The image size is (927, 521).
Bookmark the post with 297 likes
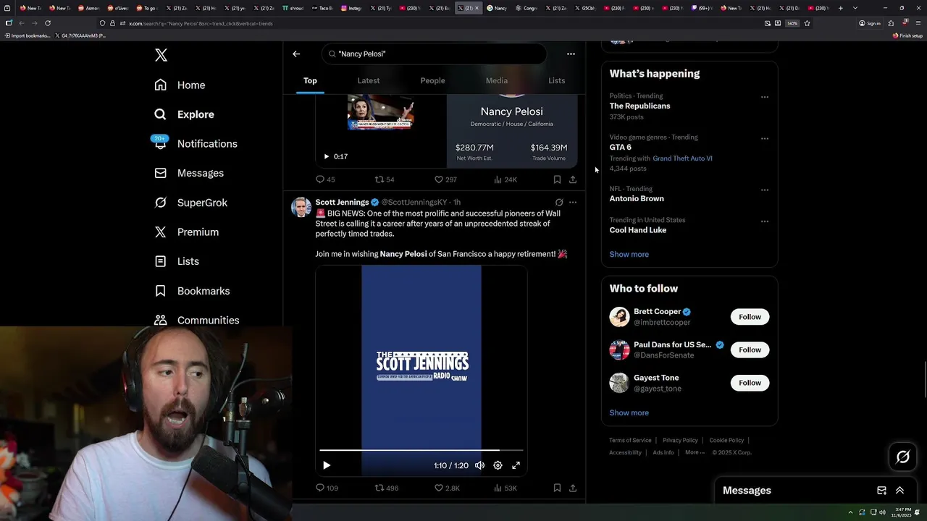tap(557, 179)
